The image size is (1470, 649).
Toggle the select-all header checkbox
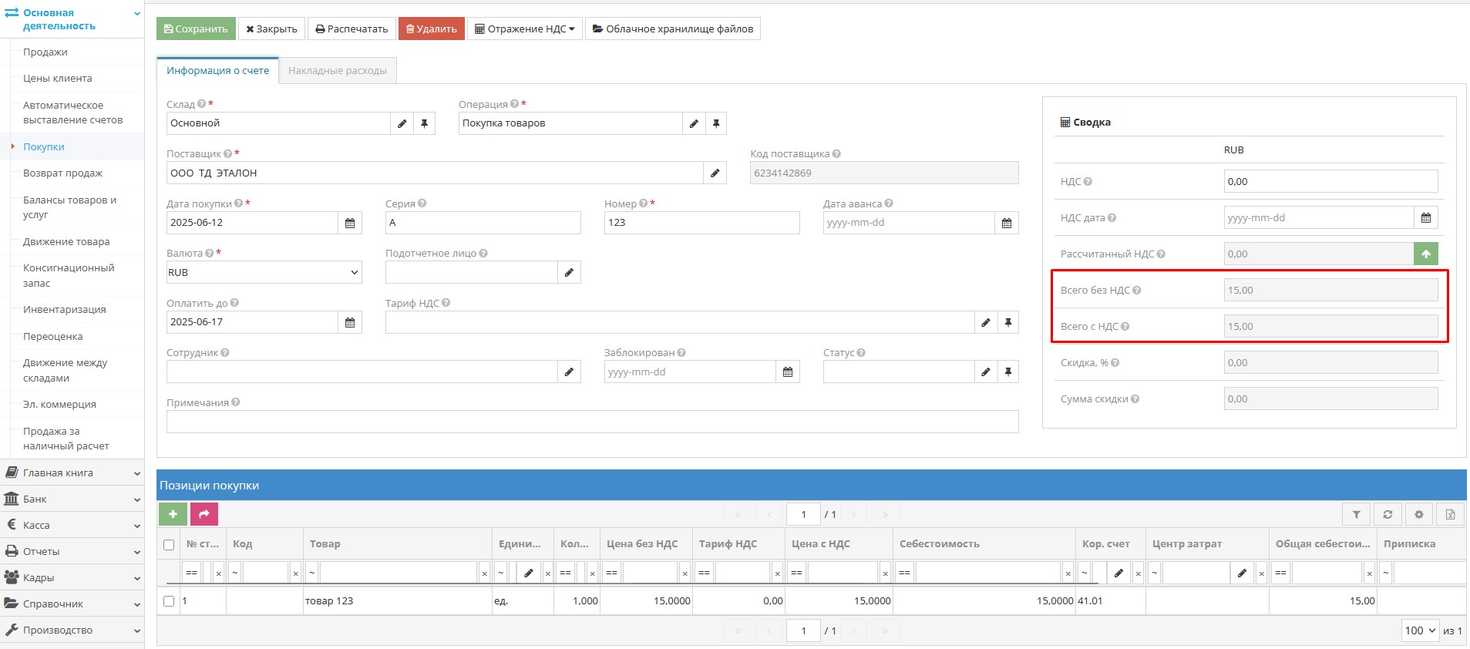[169, 545]
